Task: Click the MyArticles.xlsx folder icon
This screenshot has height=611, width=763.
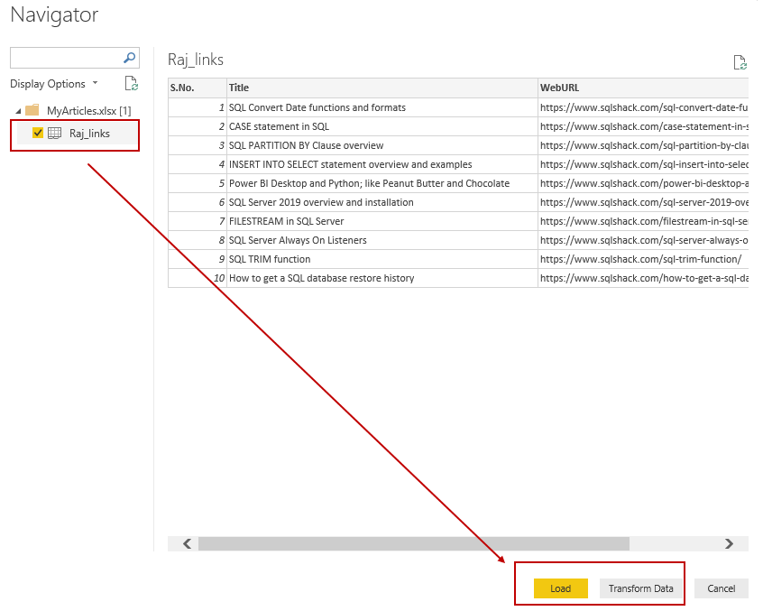Action: coord(32,110)
